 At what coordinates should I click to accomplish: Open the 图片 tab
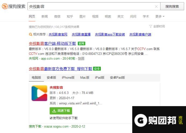tap(83, 16)
